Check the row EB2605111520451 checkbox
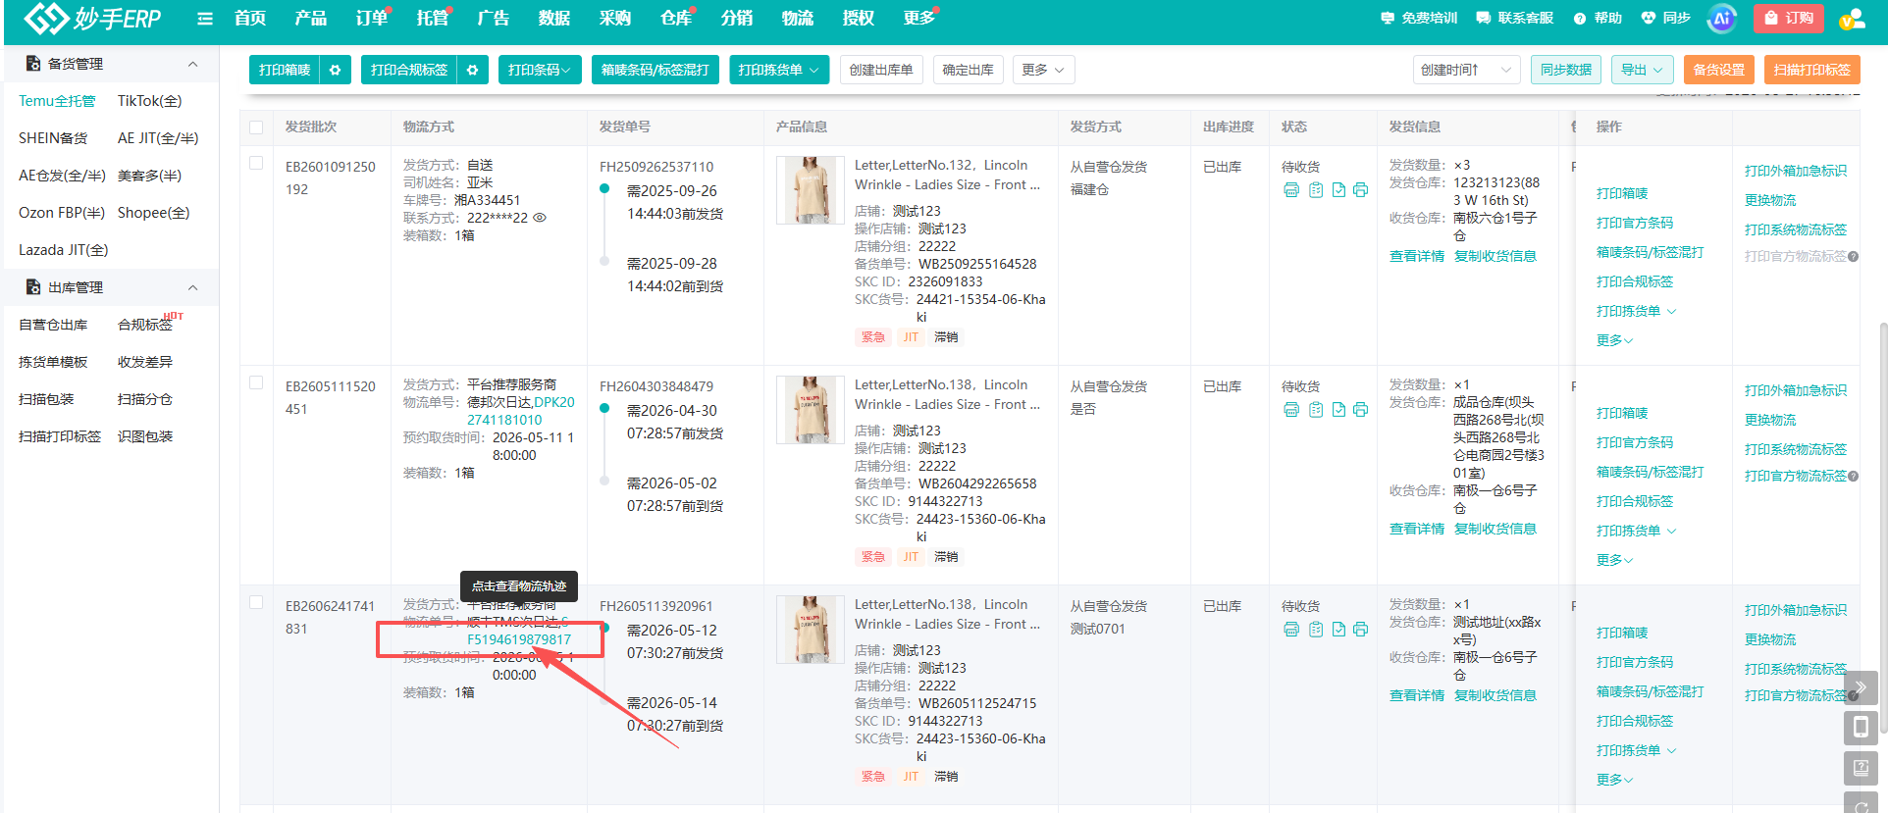Image resolution: width=1888 pixels, height=813 pixels. (256, 382)
